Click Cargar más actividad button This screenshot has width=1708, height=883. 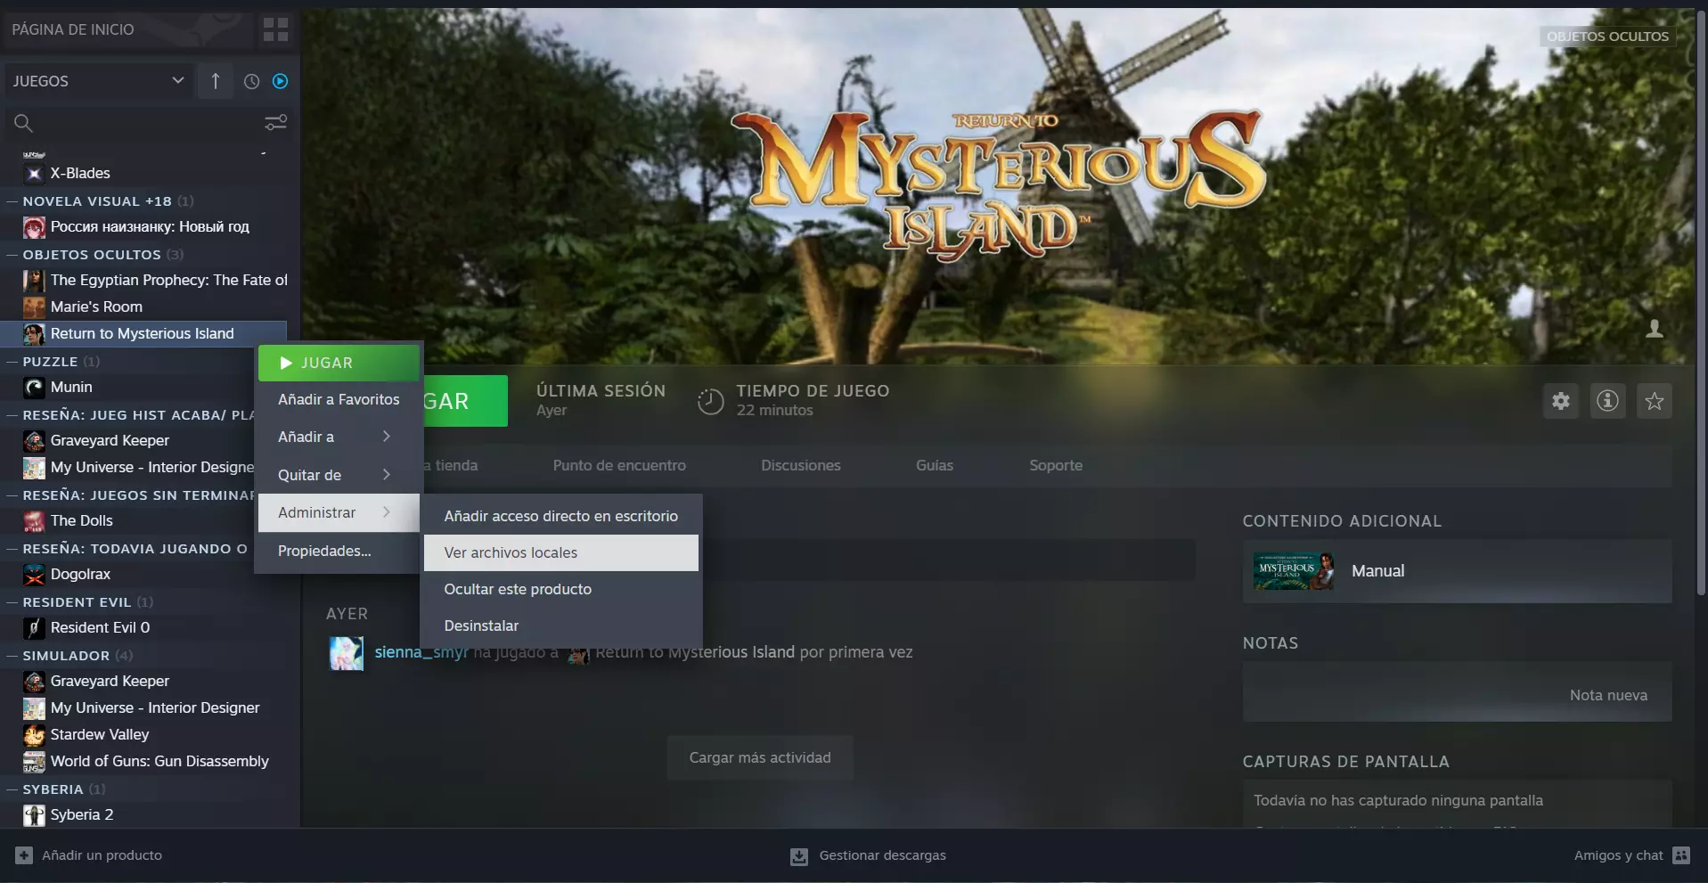coord(760,757)
